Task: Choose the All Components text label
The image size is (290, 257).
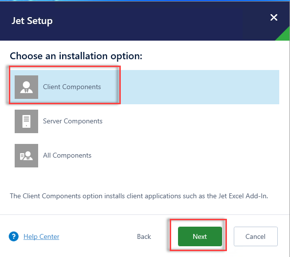Action: 67,155
